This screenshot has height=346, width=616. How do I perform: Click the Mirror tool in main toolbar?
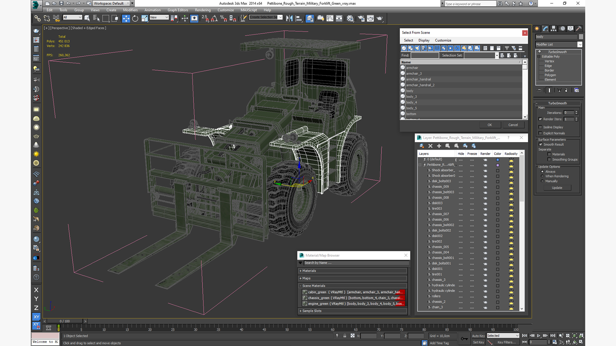[x=289, y=19]
